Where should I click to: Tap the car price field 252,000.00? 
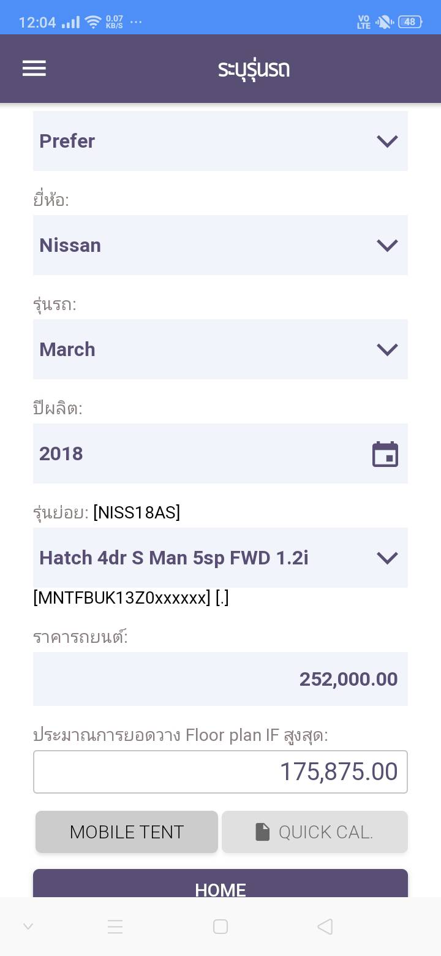221,679
